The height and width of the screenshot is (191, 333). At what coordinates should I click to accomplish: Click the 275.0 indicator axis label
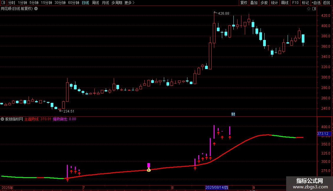(x=326, y=170)
